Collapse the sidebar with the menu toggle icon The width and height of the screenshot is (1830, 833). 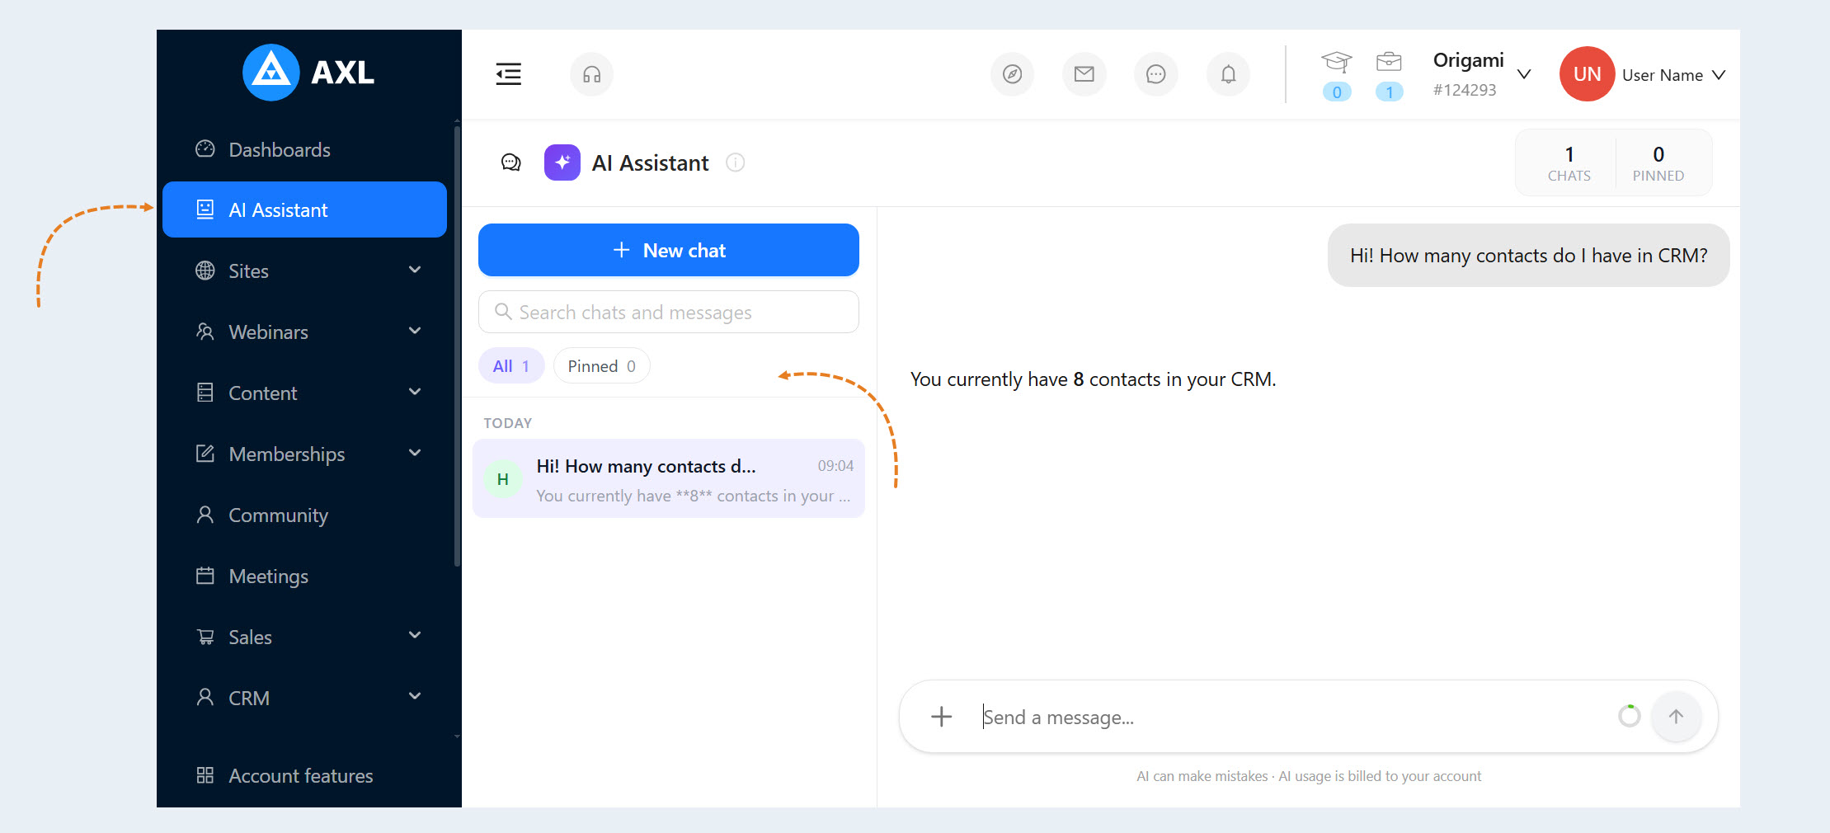508,74
